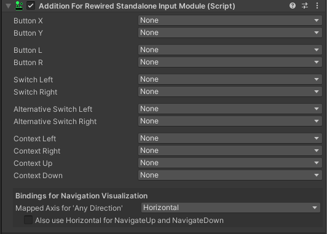
Task: Open the Context Left dropdown
Action: pyautogui.click(x=230, y=138)
